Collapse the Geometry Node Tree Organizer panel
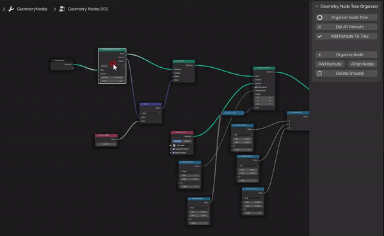Screen dimensions: 384x236 [317, 6]
